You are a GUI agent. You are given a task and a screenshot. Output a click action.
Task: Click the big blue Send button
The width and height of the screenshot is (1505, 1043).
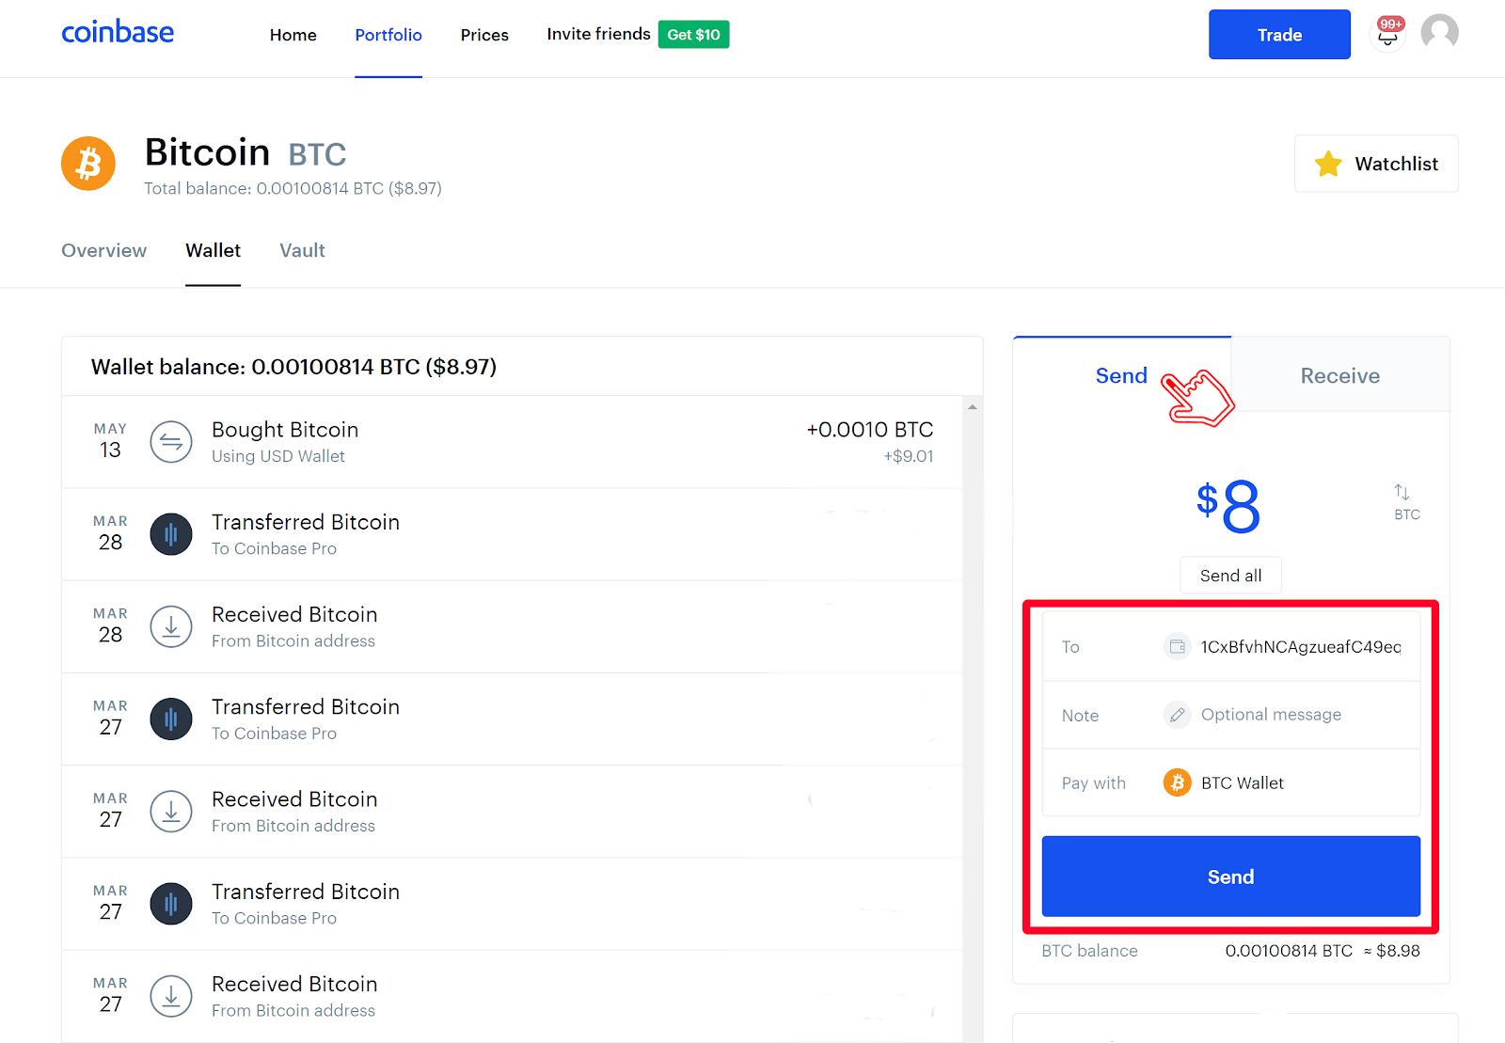point(1231,877)
